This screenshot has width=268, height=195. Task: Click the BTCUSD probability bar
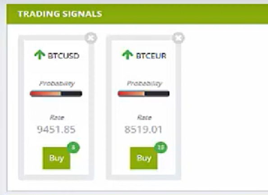click(56, 93)
